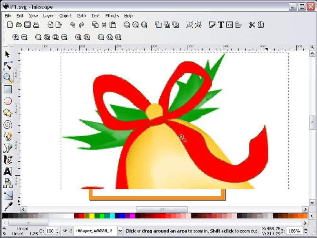Choose the Ellipse tool

[x=7, y=101]
